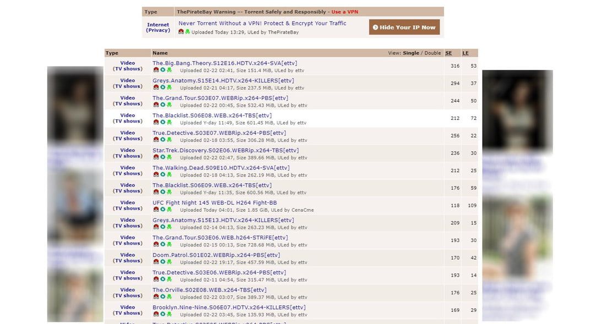This screenshot has width=606, height=324.
Task: Click Video category link in Big Bang Theory row
Action: coord(128,63)
